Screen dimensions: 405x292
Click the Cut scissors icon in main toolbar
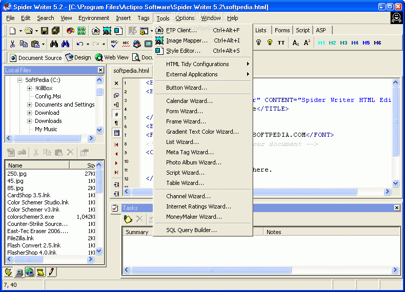12,44
